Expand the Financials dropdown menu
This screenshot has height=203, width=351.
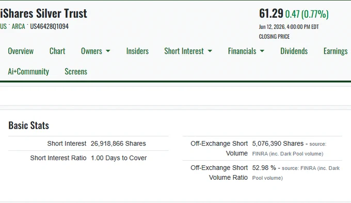(x=246, y=51)
